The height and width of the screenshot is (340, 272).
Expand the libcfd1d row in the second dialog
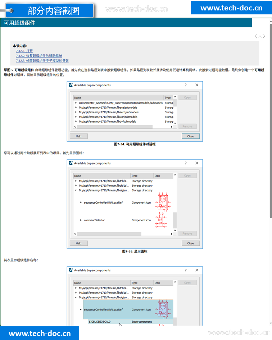coord(76,186)
